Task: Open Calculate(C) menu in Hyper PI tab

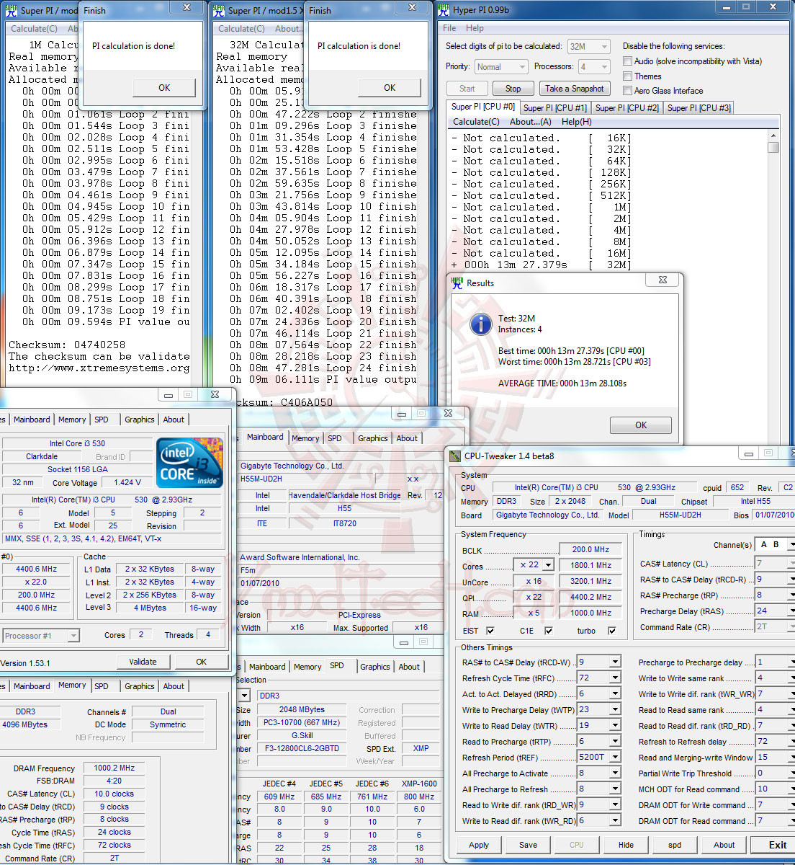Action: pyautogui.click(x=476, y=122)
